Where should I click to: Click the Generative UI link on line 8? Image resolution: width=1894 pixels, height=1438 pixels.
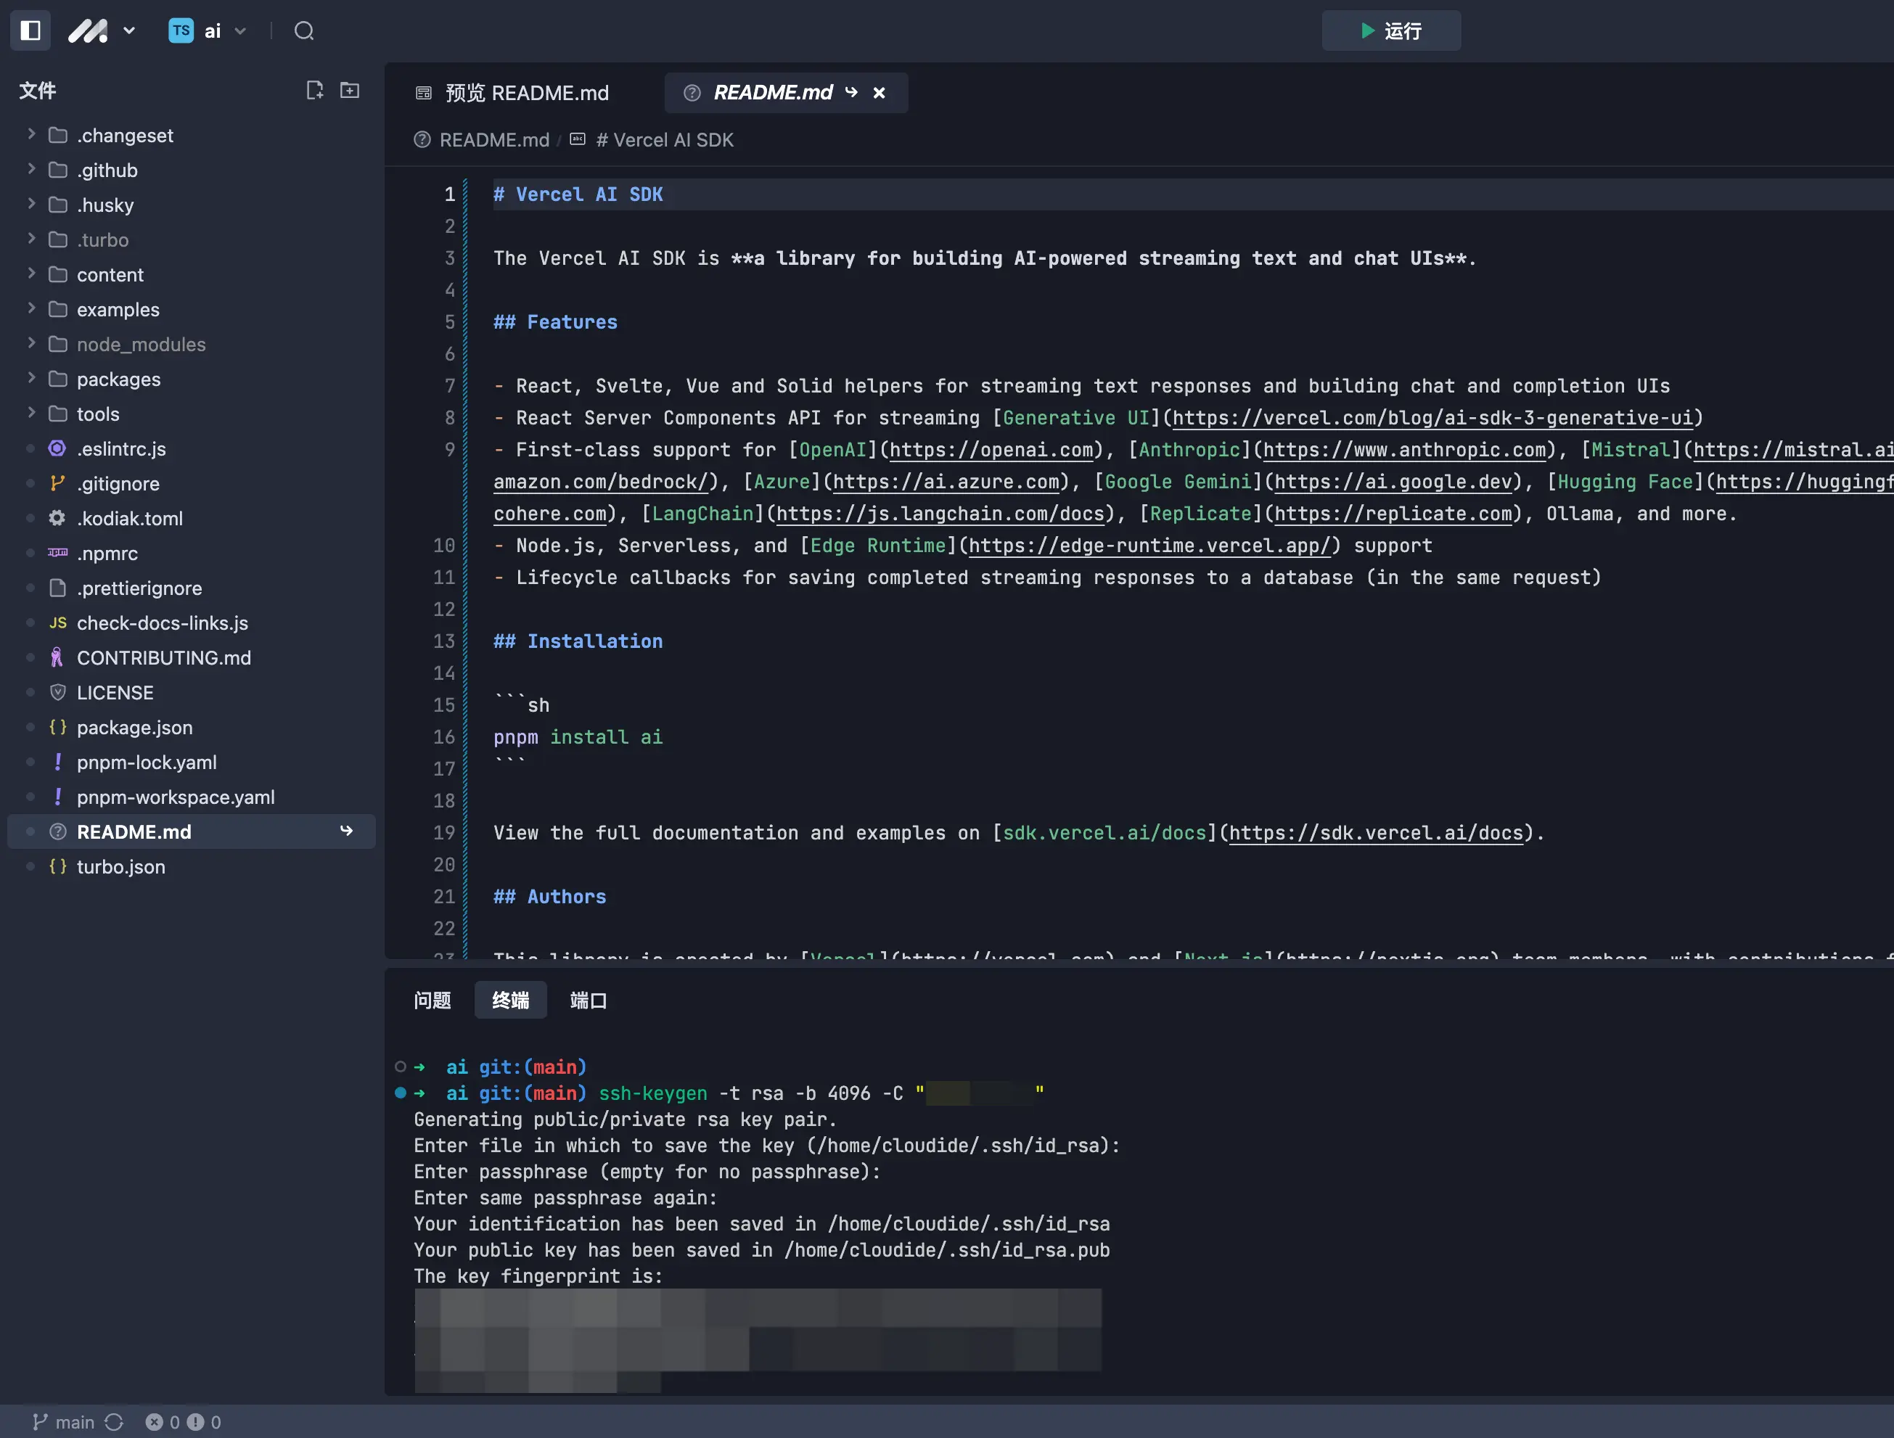tap(1076, 418)
